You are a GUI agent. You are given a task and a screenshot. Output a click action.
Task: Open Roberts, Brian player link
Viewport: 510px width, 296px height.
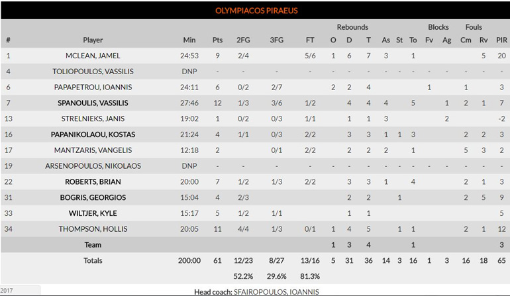coord(93,182)
